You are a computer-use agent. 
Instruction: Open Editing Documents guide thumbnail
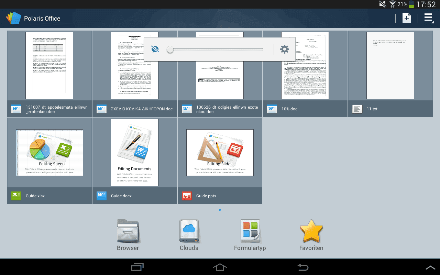(x=134, y=153)
